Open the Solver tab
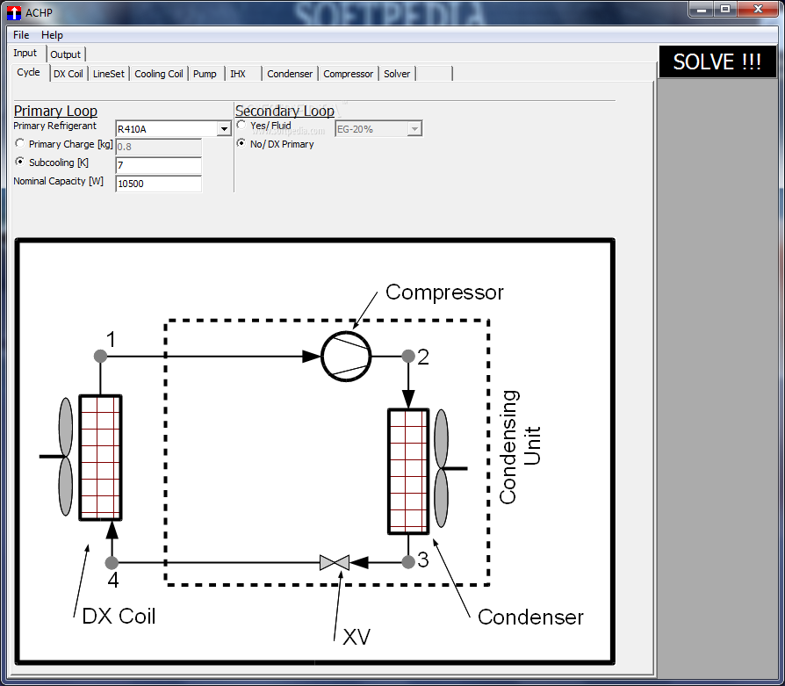Viewport: 785px width, 686px height. click(397, 74)
